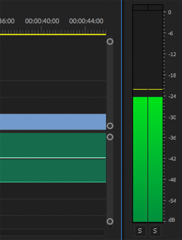The image size is (182, 240).
Task: Solo the left audio meter channel
Action: click(140, 231)
